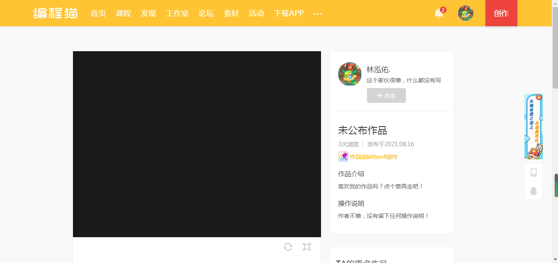Open the 素材 menu item
The image size is (558, 263).
tap(231, 13)
